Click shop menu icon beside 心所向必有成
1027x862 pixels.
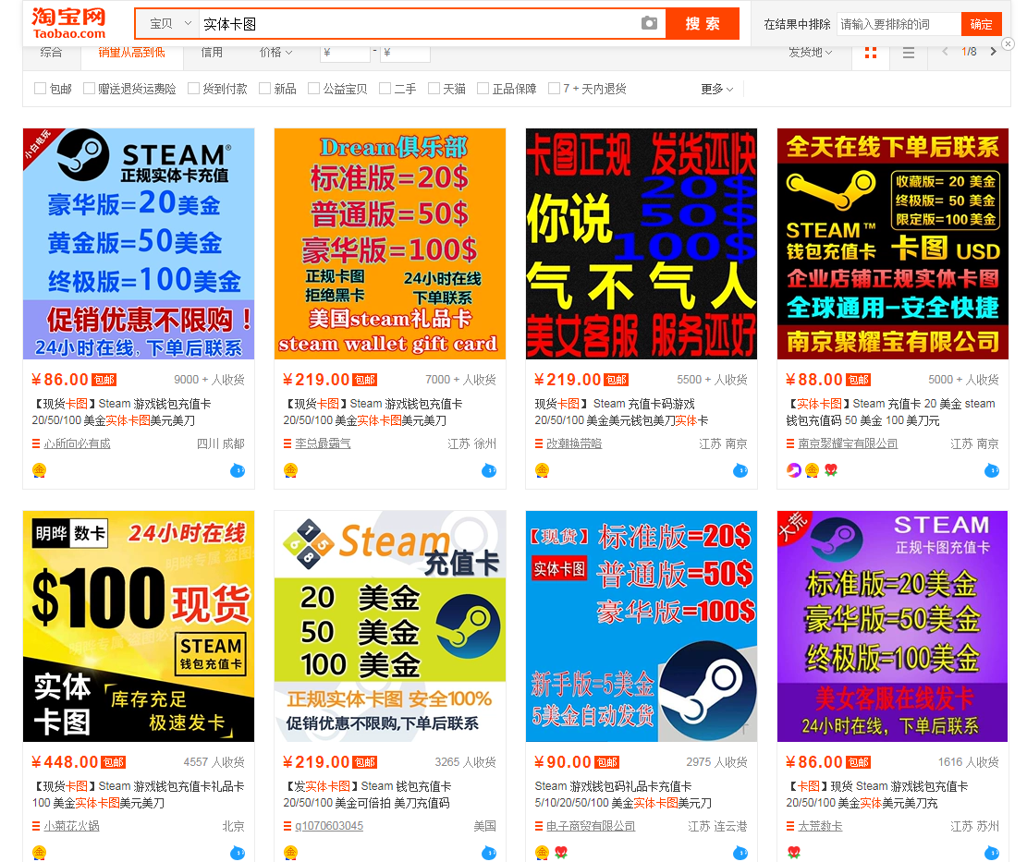[x=36, y=443]
